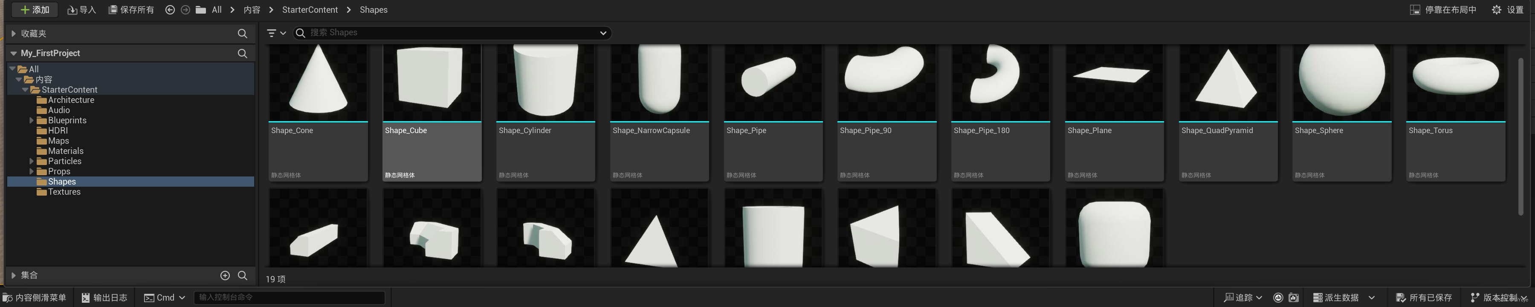1535x307 pixels.
Task: Expand the Props folder arrow
Action: click(x=32, y=172)
